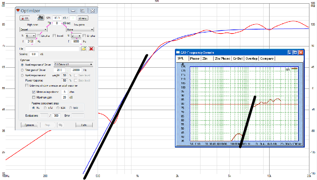This screenshot has height=180, width=317.
Task: Close the Optimizer window
Action: coord(93,11)
